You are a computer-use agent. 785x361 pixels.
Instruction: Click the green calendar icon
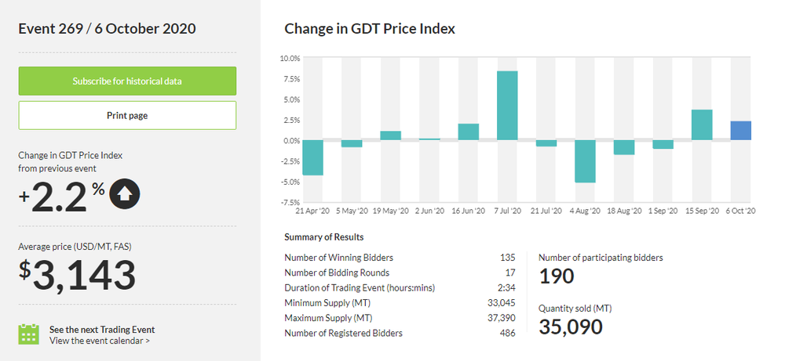(x=29, y=334)
